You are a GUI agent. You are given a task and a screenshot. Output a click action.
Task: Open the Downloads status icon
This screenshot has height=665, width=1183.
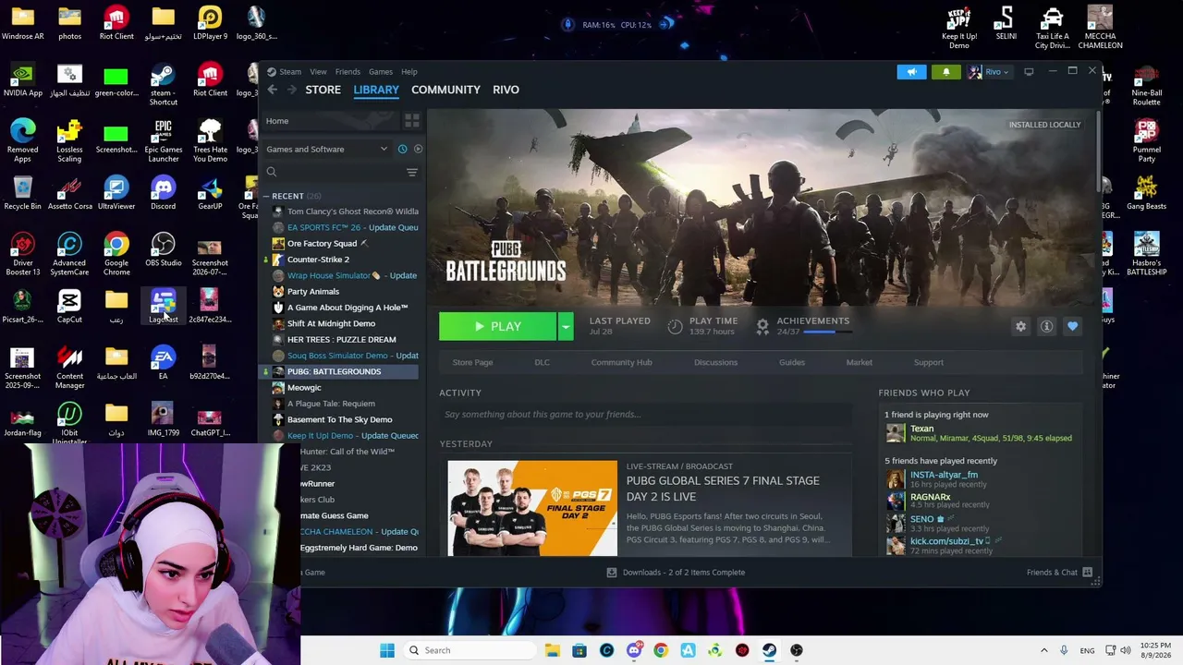click(611, 573)
